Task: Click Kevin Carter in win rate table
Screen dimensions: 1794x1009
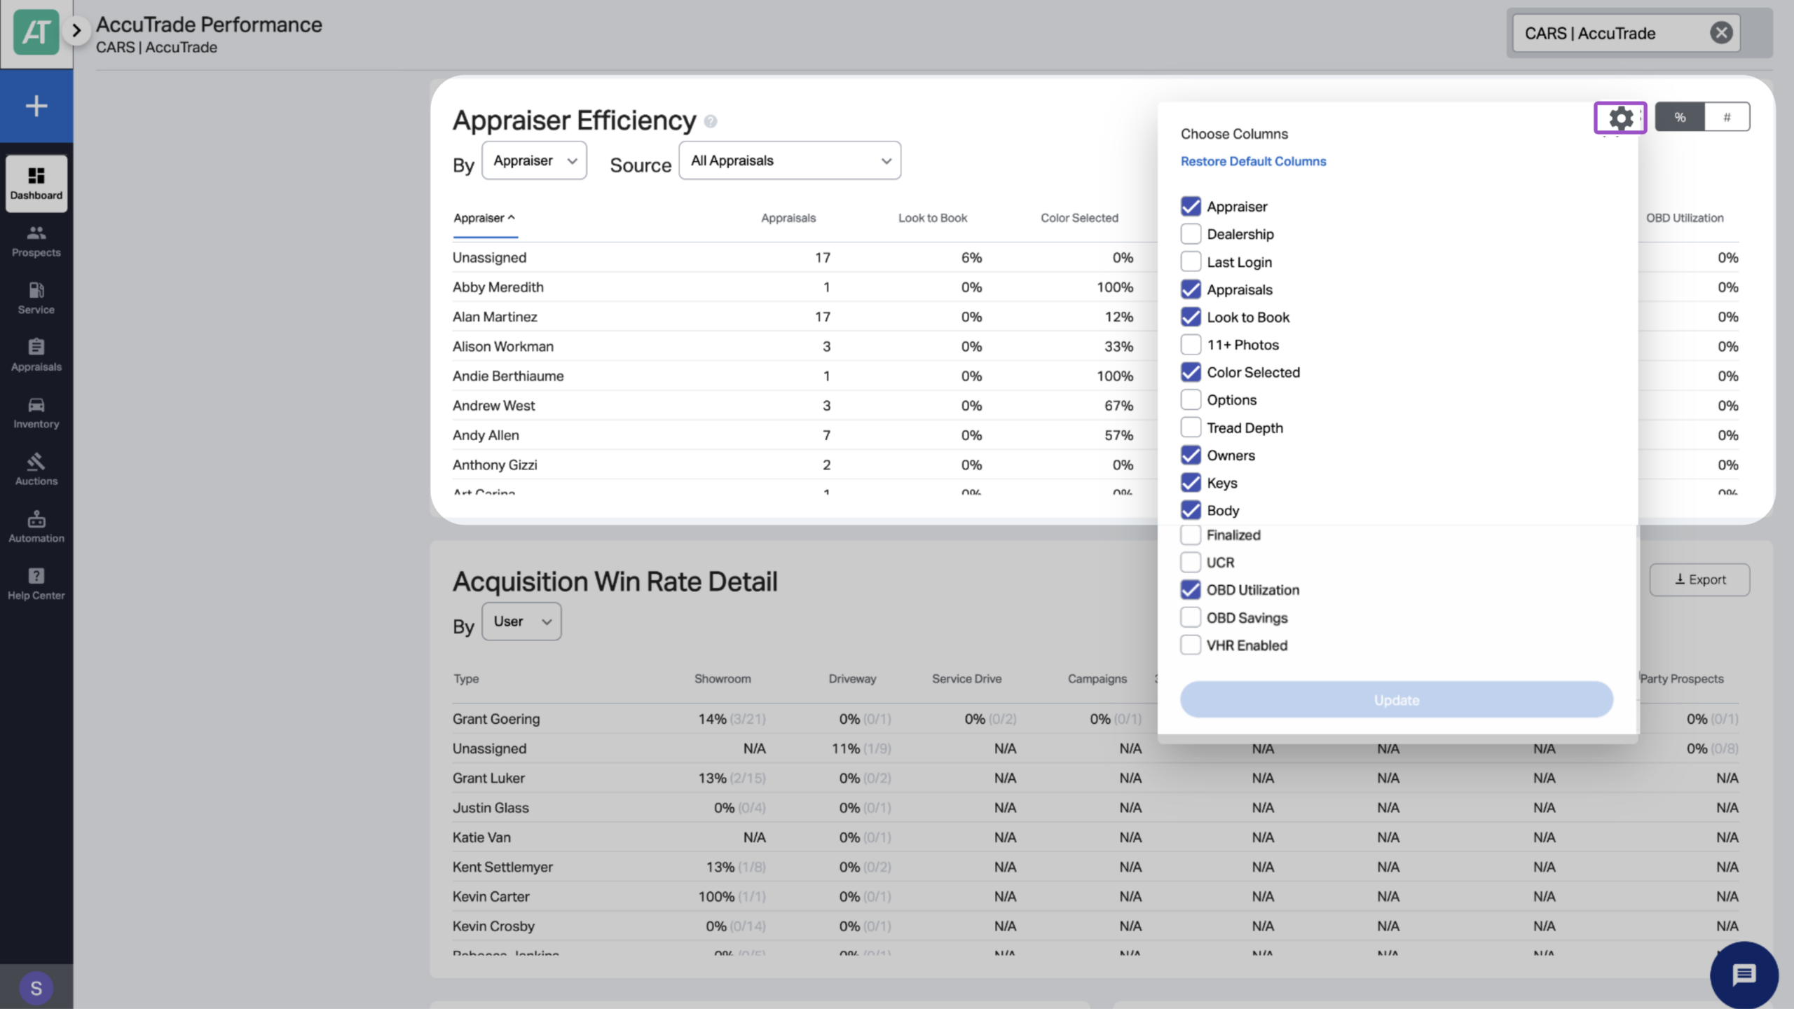Action: (491, 897)
